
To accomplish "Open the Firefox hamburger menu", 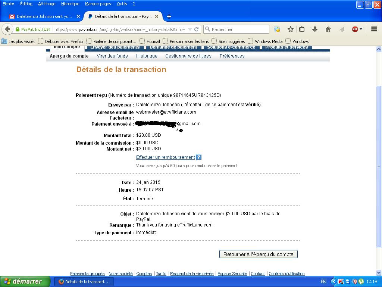I will pos(374,29).
